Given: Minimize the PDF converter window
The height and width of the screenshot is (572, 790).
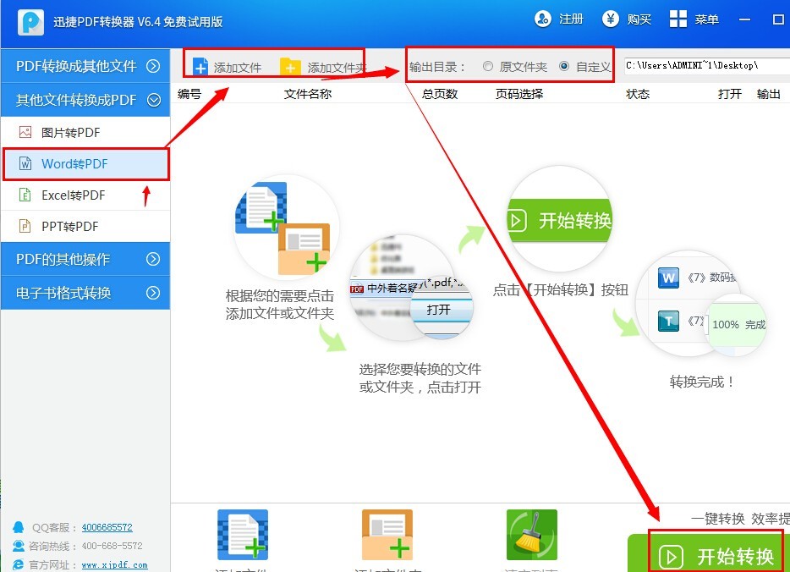Looking at the screenshot, I should point(744,19).
